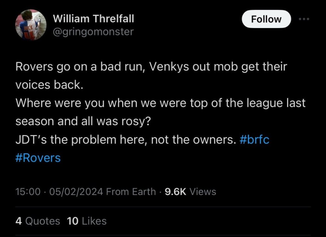
Task: Click the @gringomonster handle
Action: pyautogui.click(x=93, y=32)
